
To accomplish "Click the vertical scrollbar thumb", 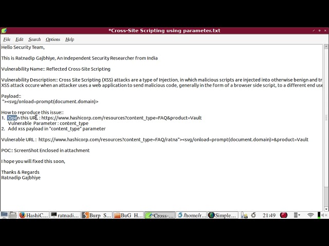I will point(326,118).
